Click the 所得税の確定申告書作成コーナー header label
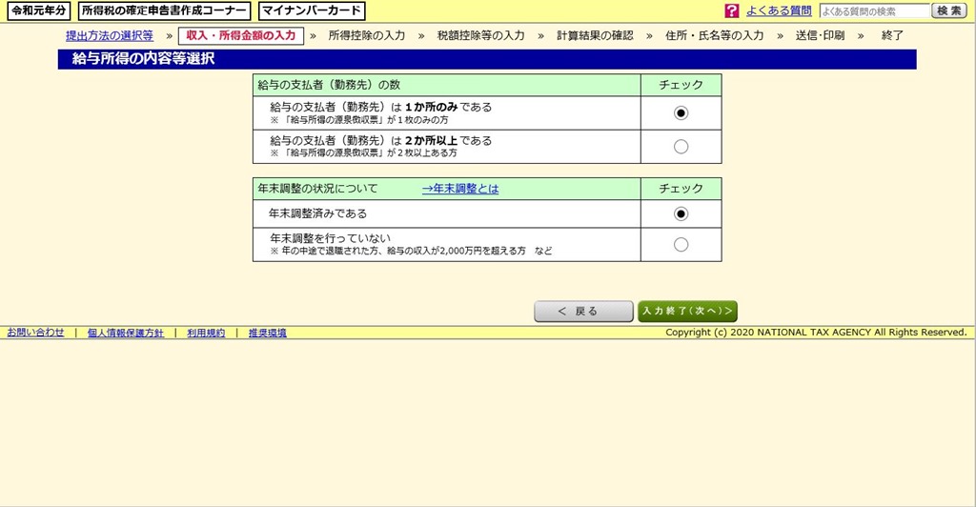The image size is (976, 507). (164, 10)
